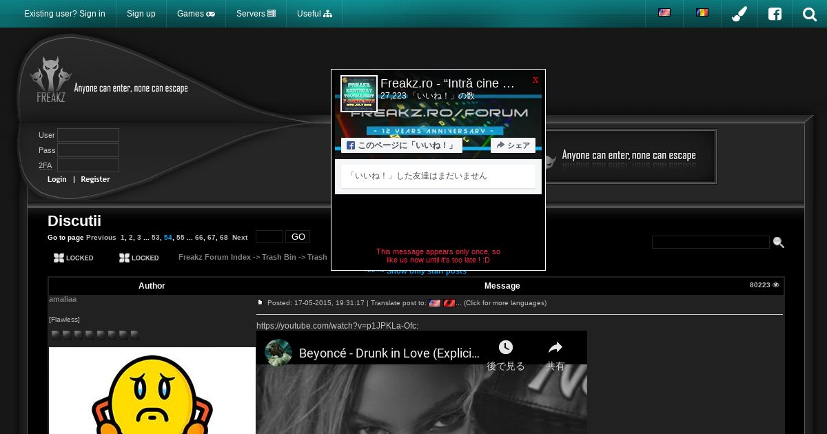The width and height of the screenshot is (827, 434).
Task: Switch site language to English flag
Action: pyautogui.click(x=664, y=13)
